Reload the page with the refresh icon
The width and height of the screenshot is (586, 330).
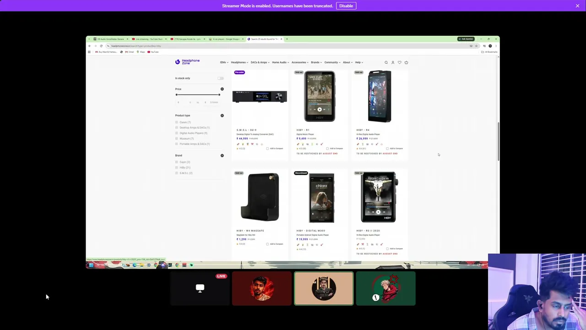[x=101, y=46]
